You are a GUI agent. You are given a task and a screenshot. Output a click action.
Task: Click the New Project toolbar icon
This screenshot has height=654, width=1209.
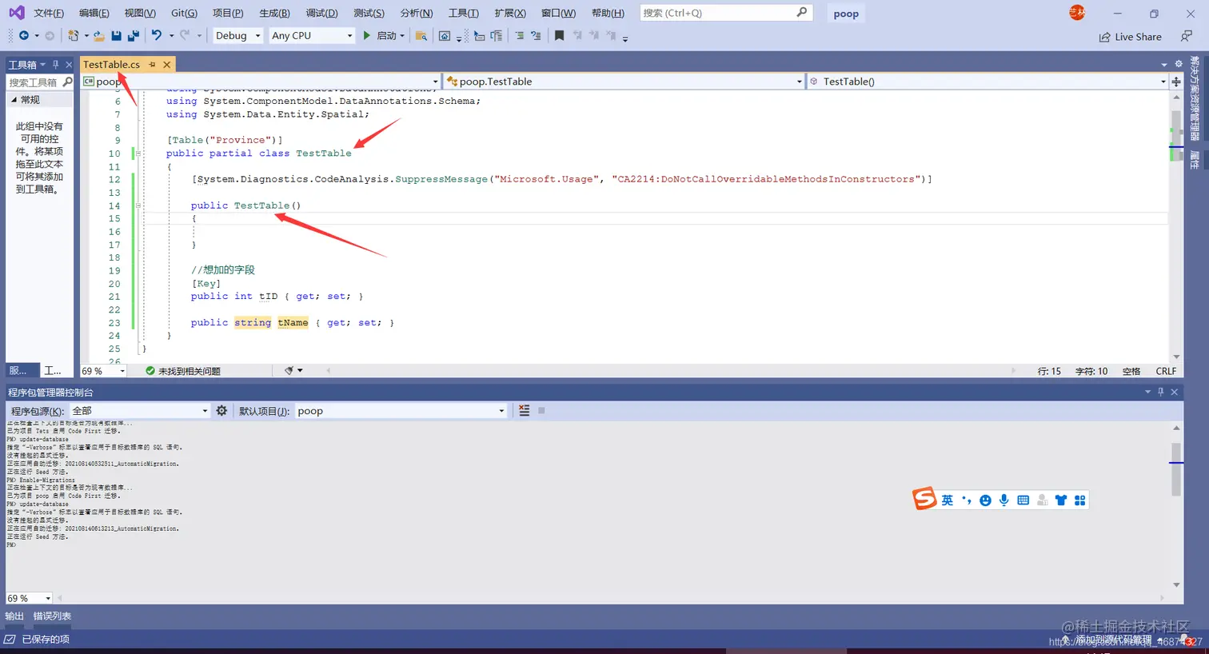tap(73, 35)
